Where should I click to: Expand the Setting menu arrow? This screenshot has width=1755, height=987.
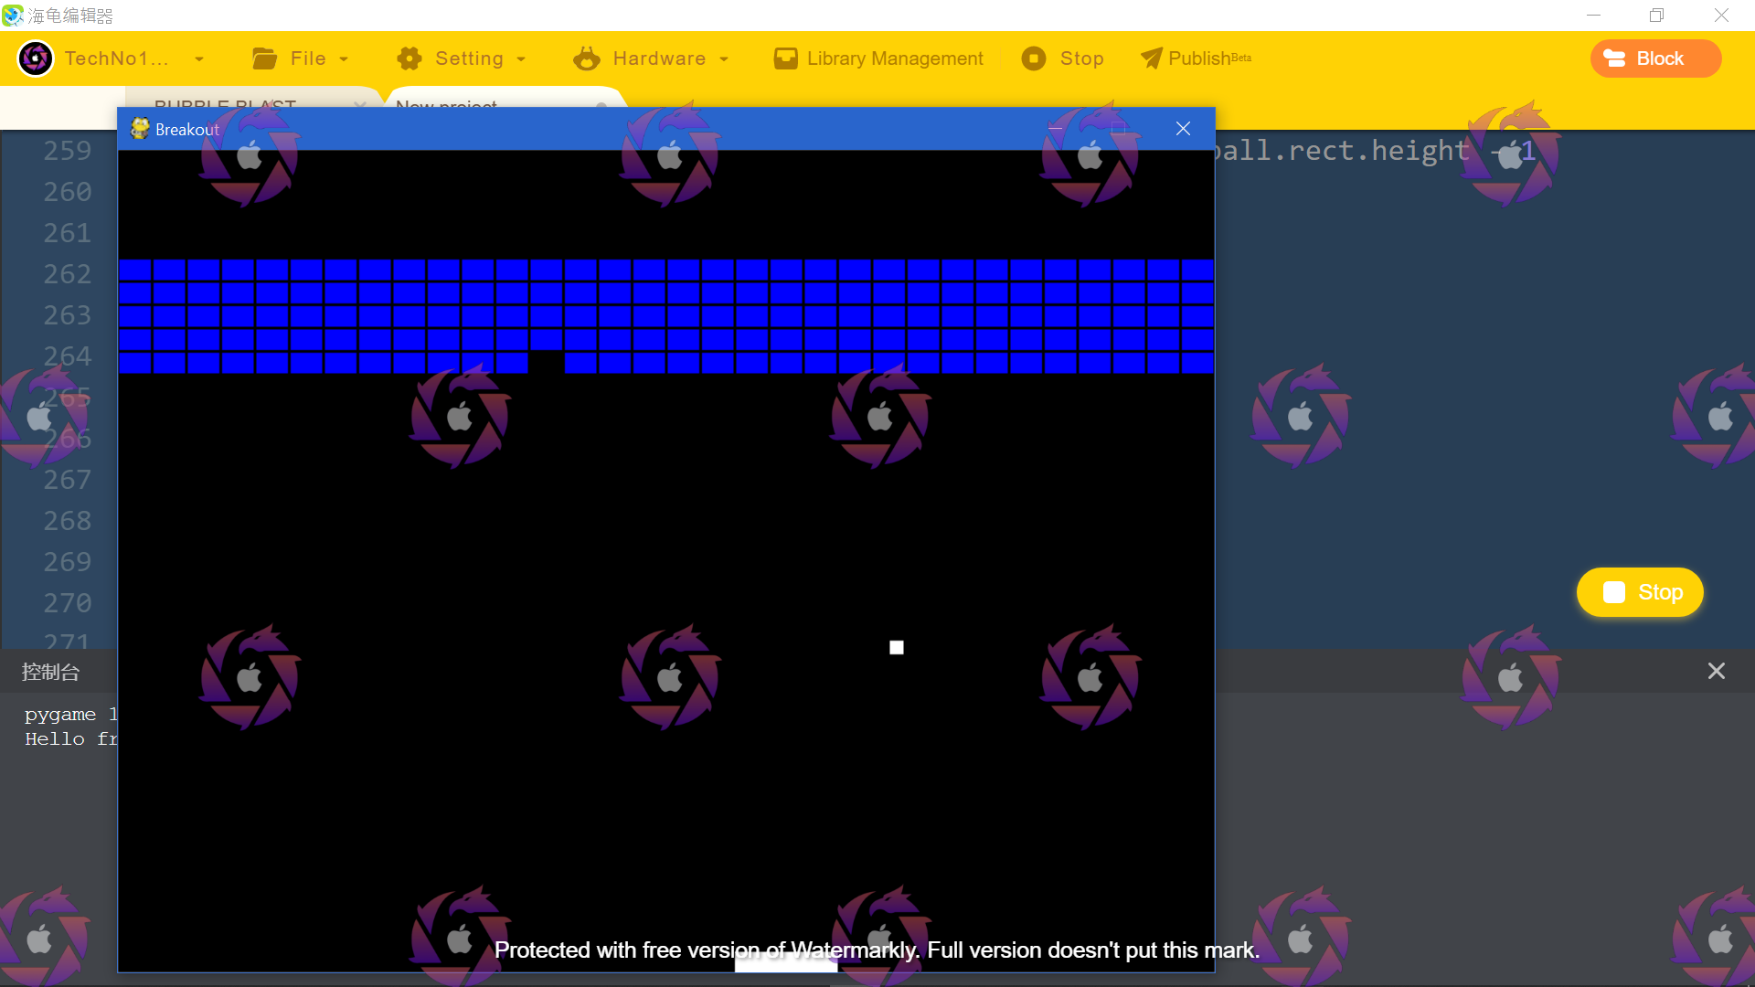pos(521,59)
